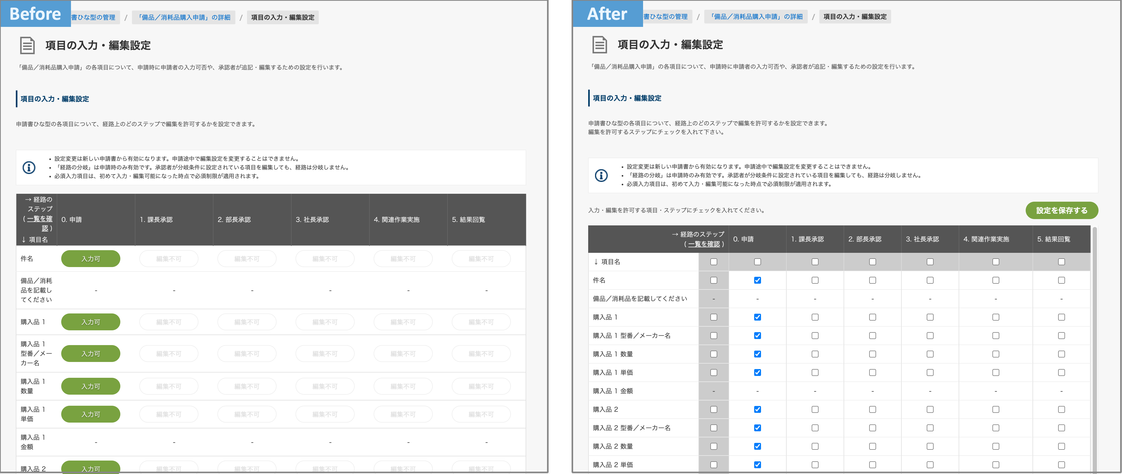Check 購入品 2 単価 under 2. 部長承認 in After
1122x474 pixels.
pyautogui.click(x=872, y=465)
